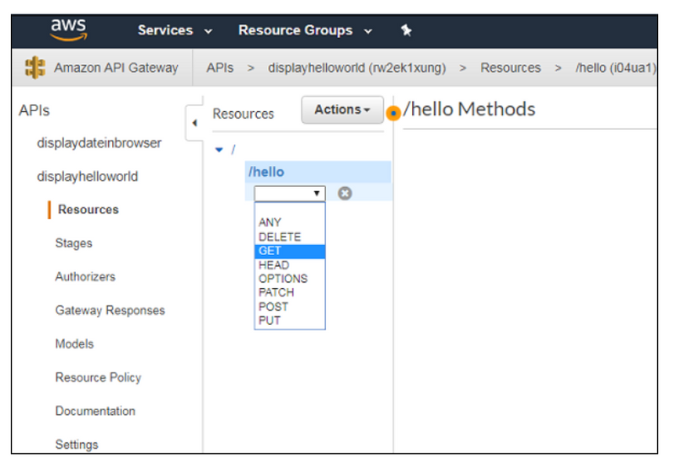Open the Resource Groups menu

tap(305, 30)
